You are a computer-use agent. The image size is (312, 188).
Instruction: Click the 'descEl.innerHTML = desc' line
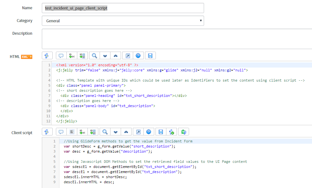pyautogui.click(x=89, y=182)
